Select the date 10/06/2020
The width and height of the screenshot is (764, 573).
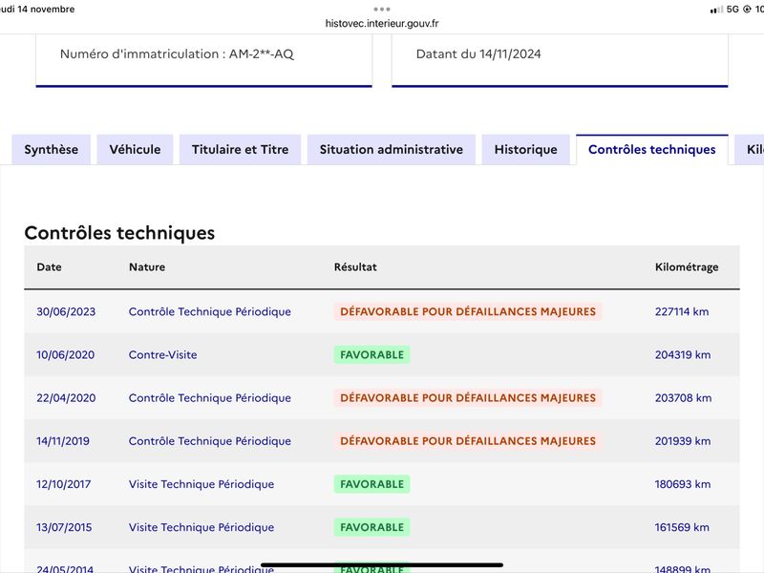pos(65,354)
